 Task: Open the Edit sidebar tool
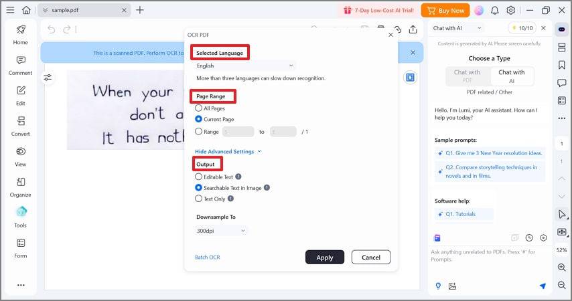(x=20, y=96)
